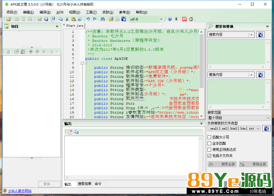Open the 皮肤(S) menu
The height and width of the screenshot is (196, 274).
108,12
